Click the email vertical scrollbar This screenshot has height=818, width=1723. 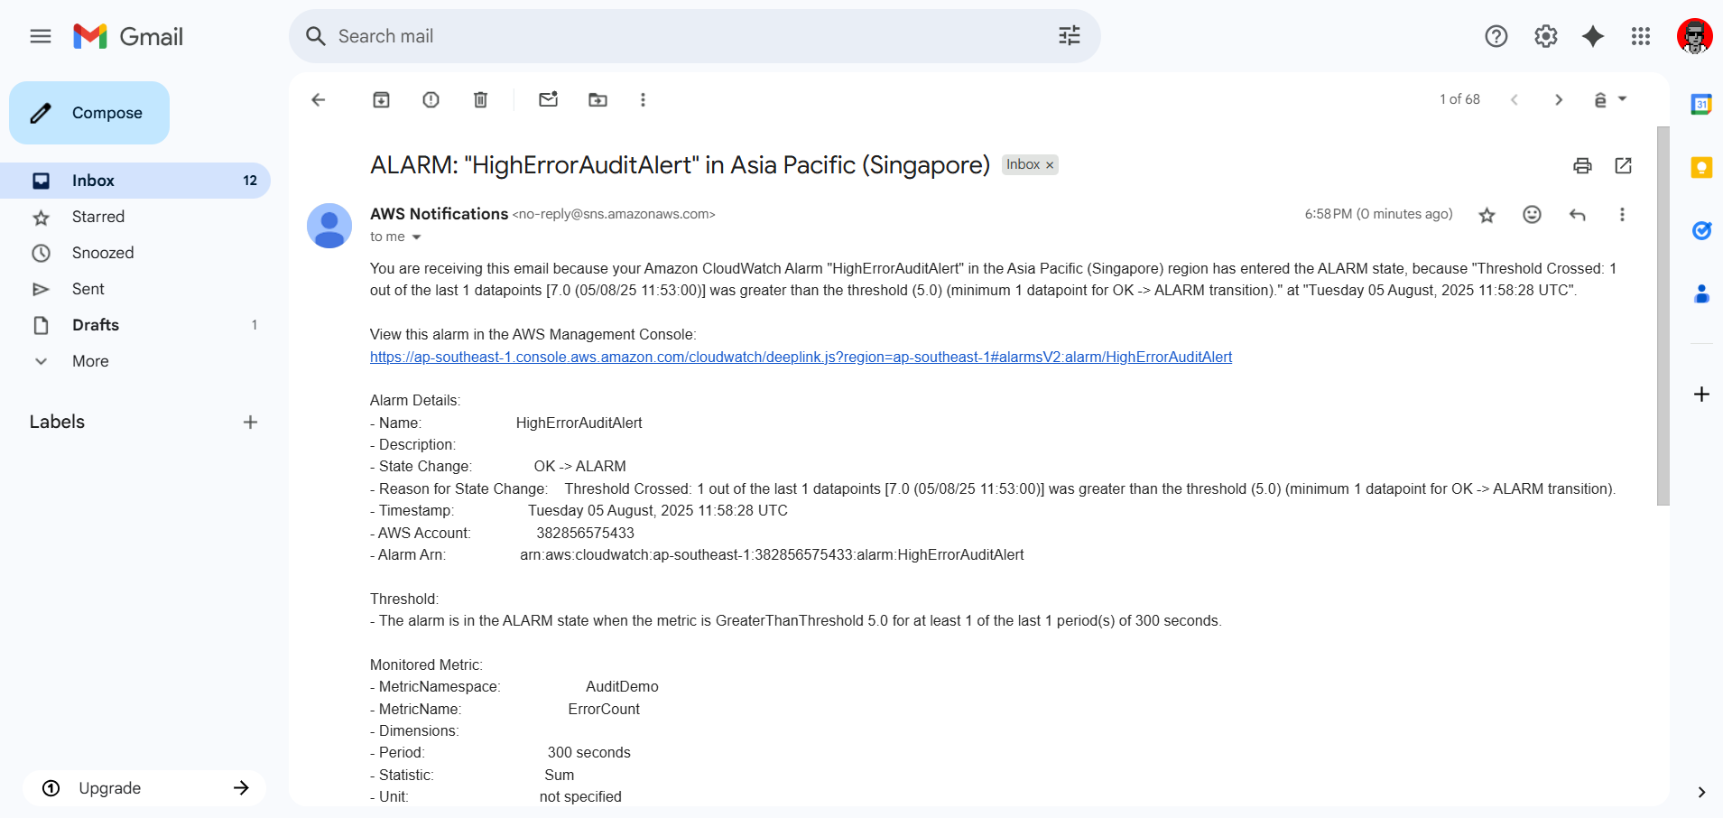1663,316
